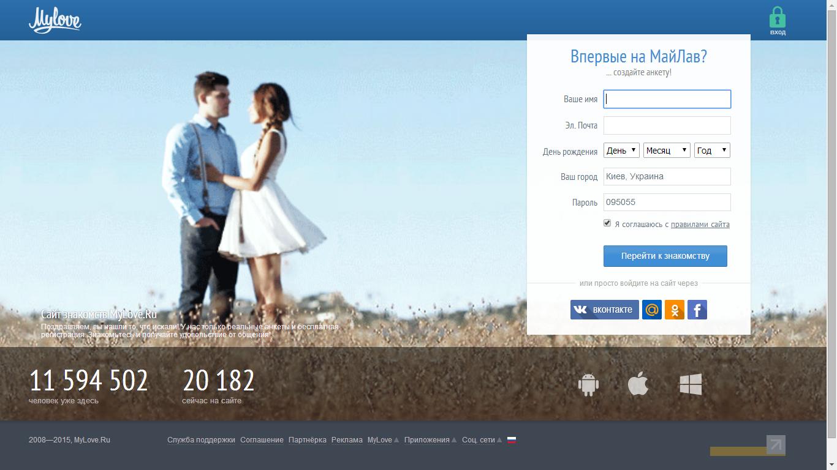The image size is (837, 470).
Task: Sign in with Facebook icon
Action: tap(697, 310)
